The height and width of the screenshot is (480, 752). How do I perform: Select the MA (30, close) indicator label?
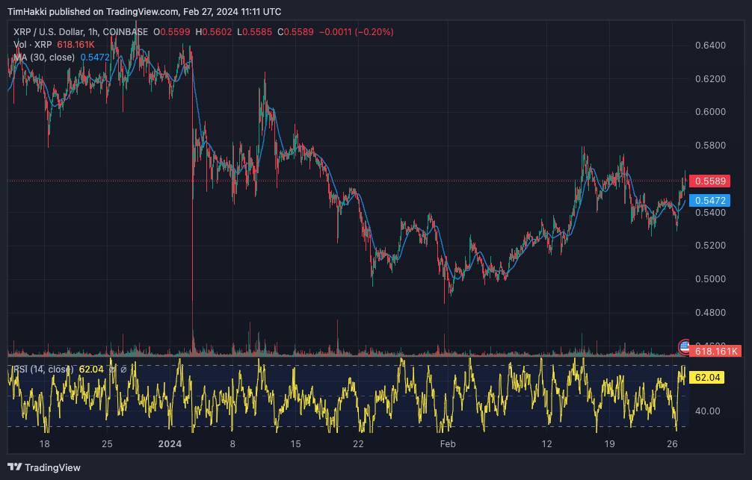pyautogui.click(x=44, y=57)
